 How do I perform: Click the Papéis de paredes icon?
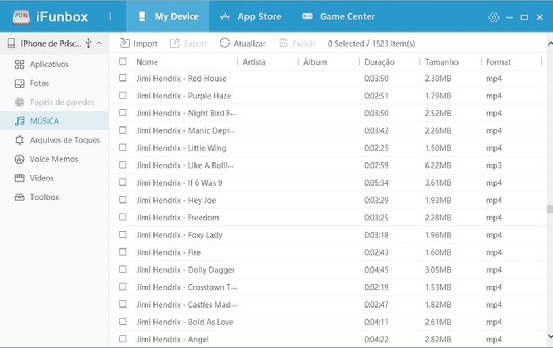point(20,102)
